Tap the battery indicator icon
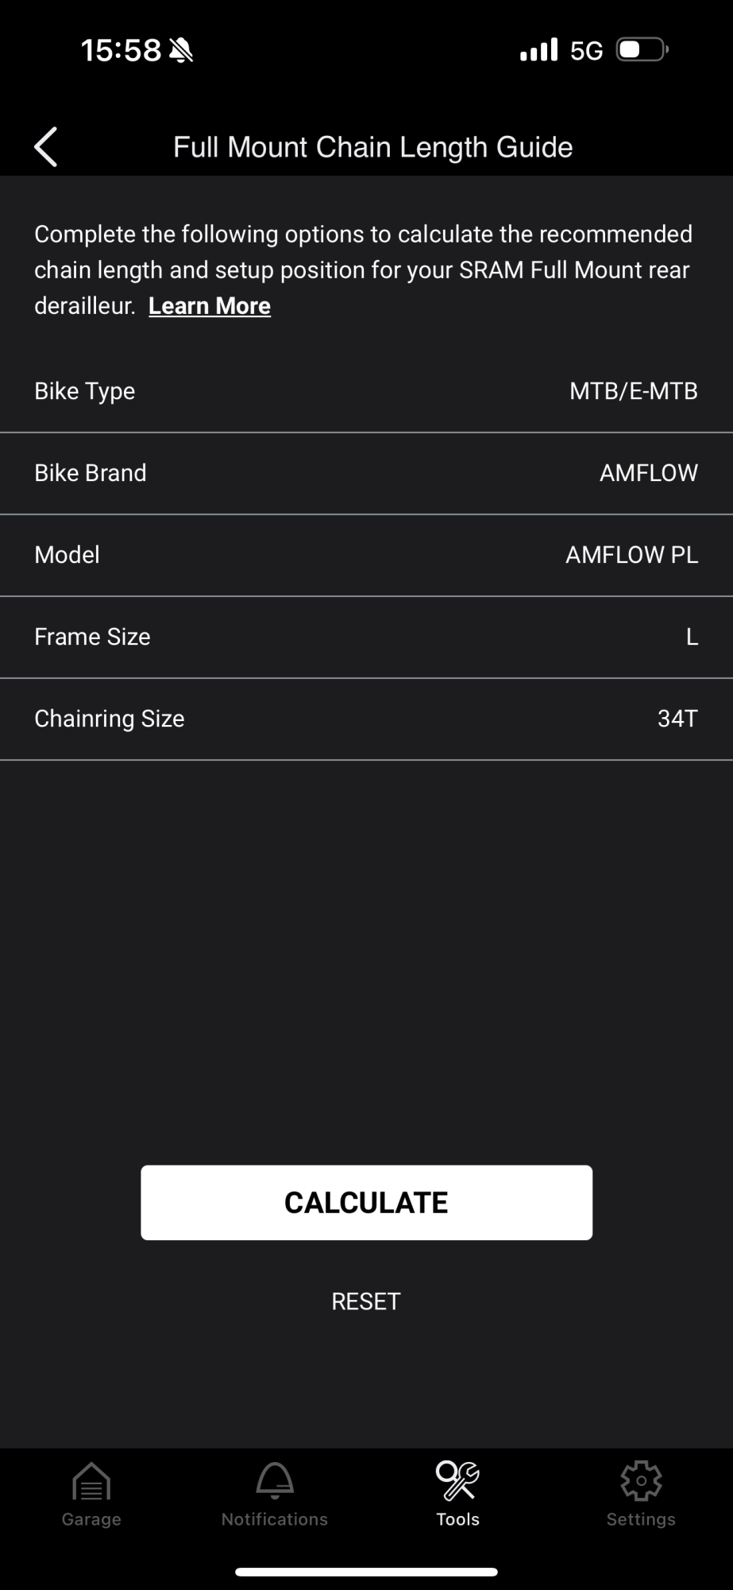733x1590 pixels. (x=642, y=50)
